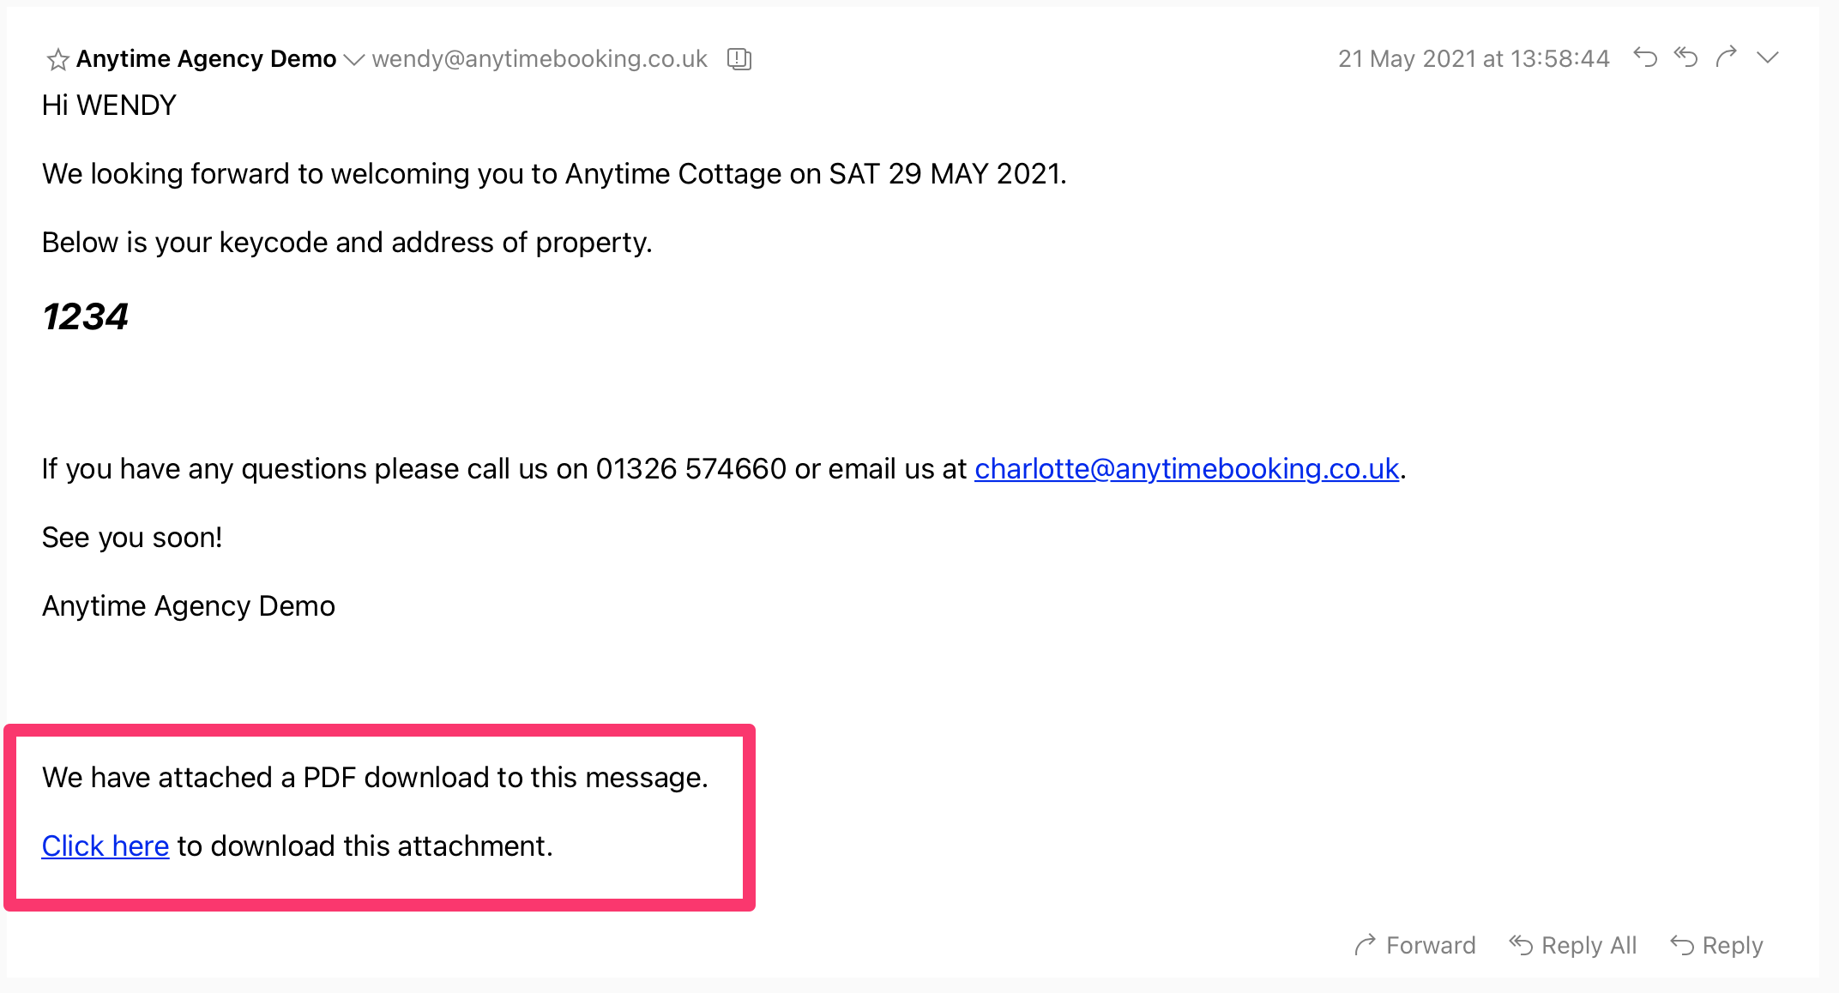1839x993 pixels.
Task: Click the wendy@anytimebooking.co.uk address
Action: pyautogui.click(x=540, y=58)
